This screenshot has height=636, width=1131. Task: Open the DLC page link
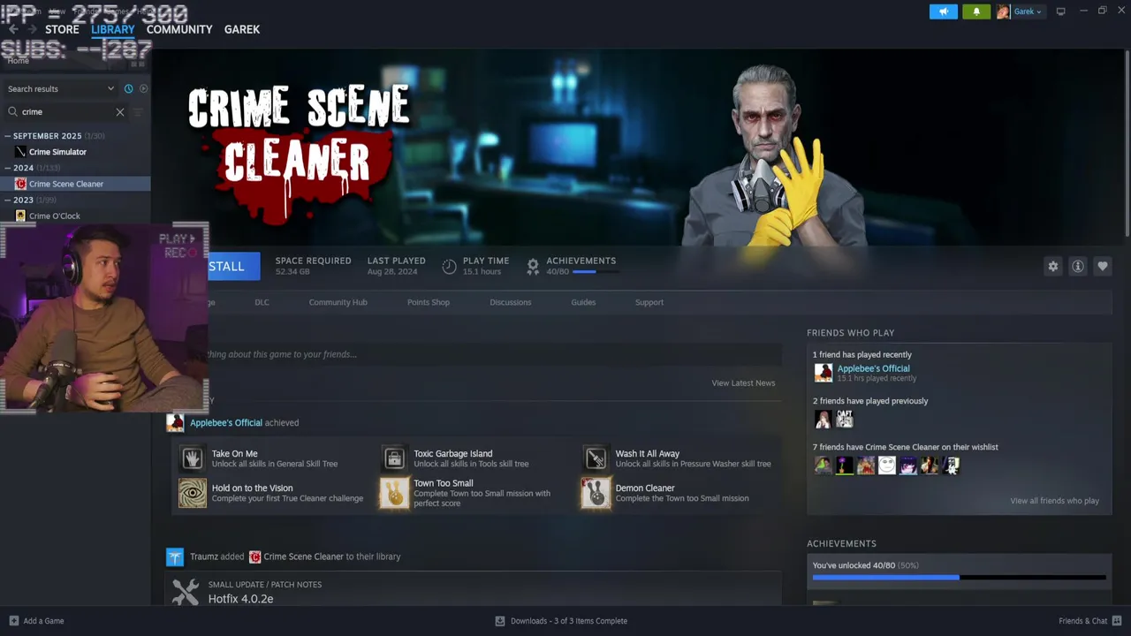click(x=262, y=302)
